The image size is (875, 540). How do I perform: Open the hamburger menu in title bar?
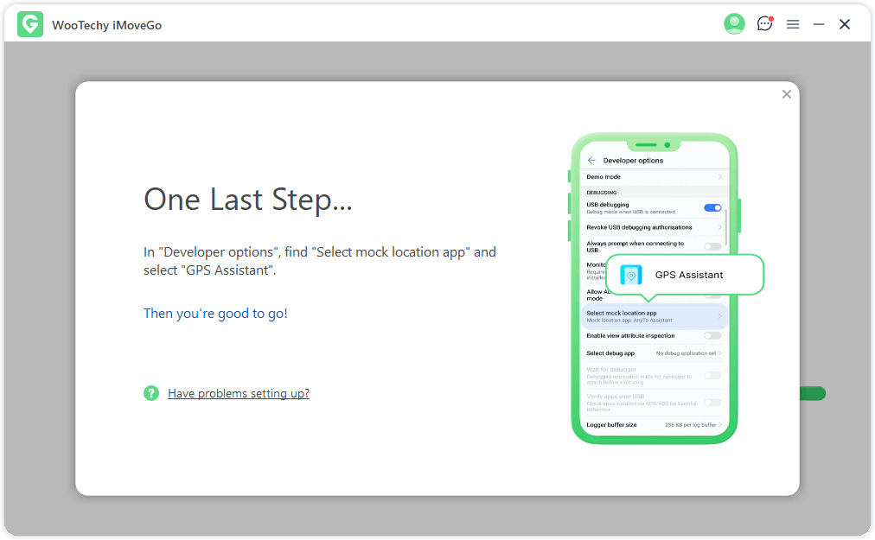793,25
